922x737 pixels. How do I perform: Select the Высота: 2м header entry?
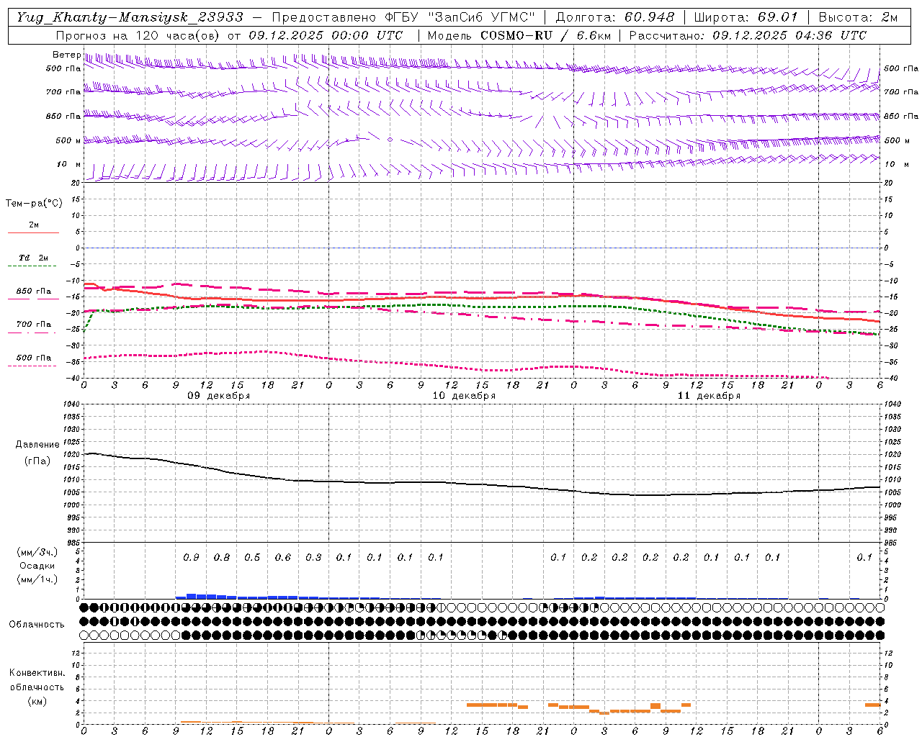click(x=856, y=17)
